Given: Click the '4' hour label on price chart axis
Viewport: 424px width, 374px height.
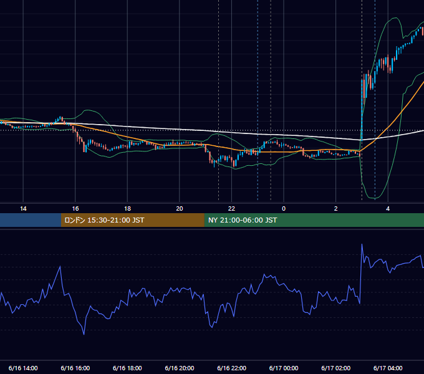Looking at the screenshot, I should tap(388, 209).
